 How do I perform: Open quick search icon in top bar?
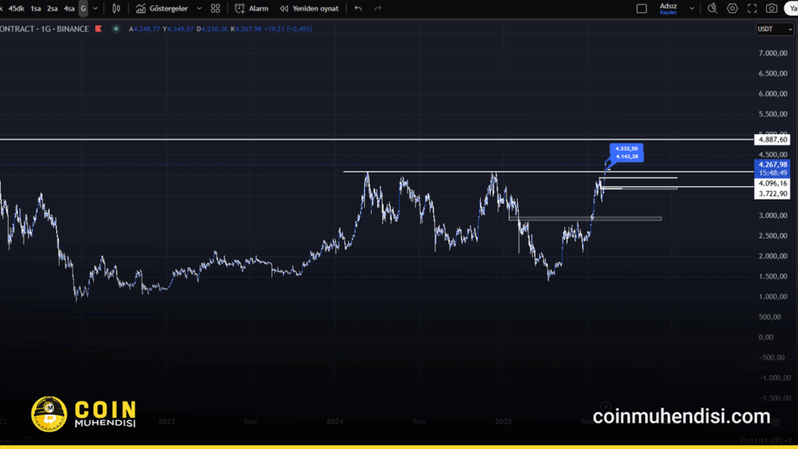(x=711, y=9)
